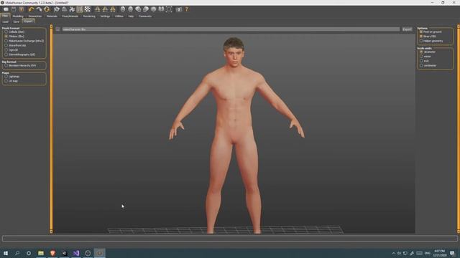Choose centimeter scale unit
This screenshot has height=258, width=460.
(428, 65)
